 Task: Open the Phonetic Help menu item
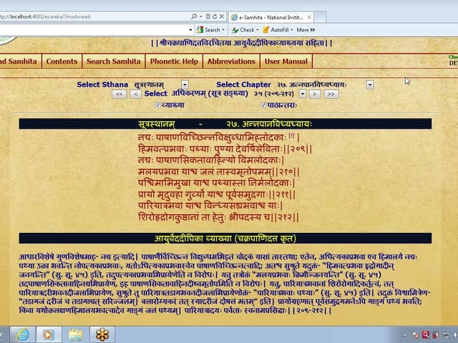[174, 61]
